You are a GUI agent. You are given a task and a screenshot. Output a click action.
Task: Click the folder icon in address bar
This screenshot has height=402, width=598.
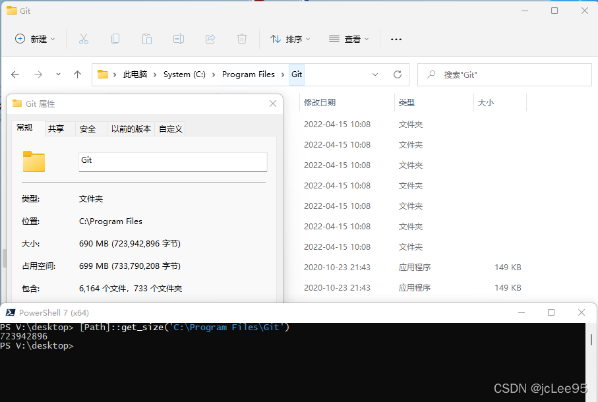(103, 74)
